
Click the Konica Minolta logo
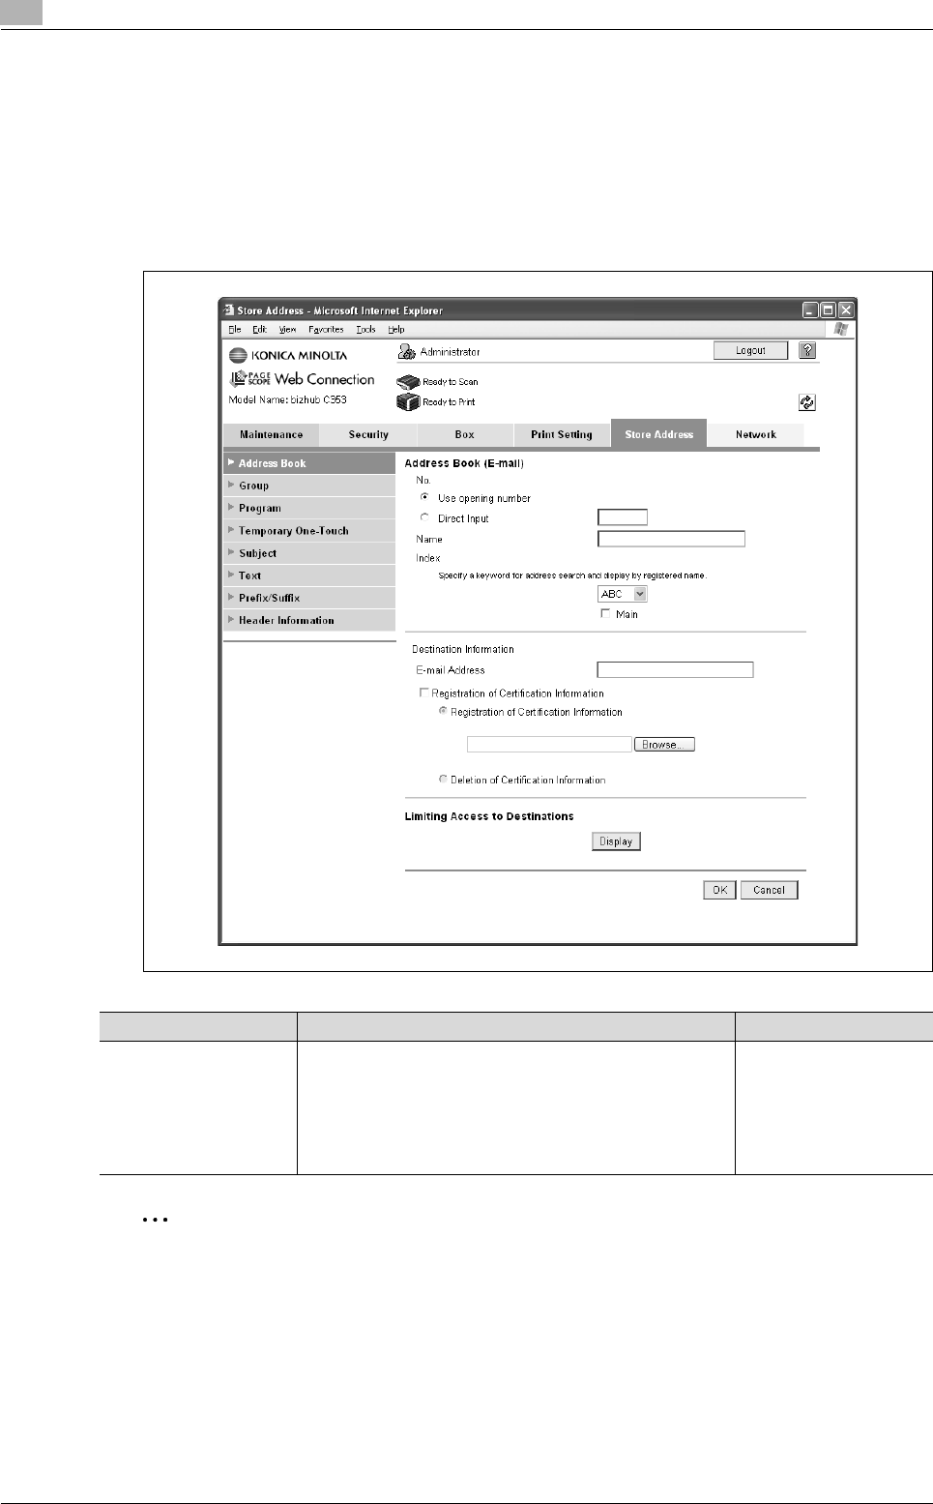coord(288,355)
